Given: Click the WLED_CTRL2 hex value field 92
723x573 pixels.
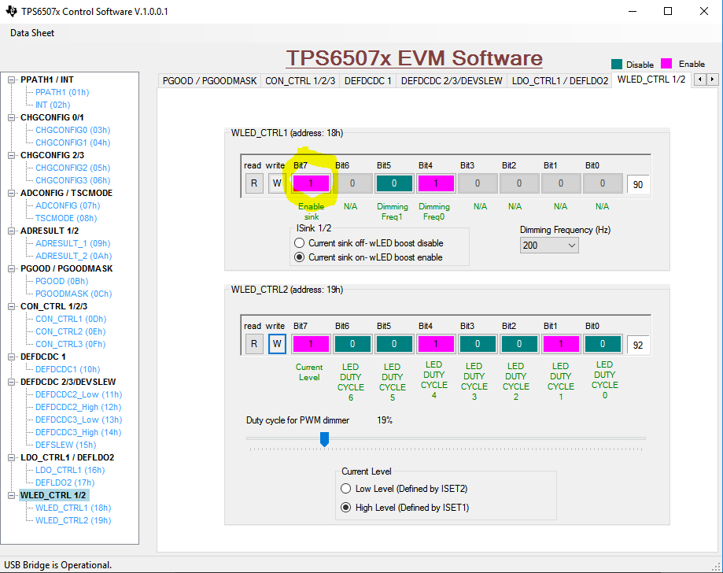Looking at the screenshot, I should tap(638, 345).
